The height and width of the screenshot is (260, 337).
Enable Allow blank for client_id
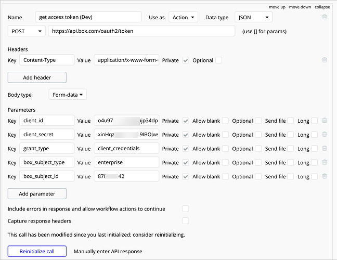(225, 121)
